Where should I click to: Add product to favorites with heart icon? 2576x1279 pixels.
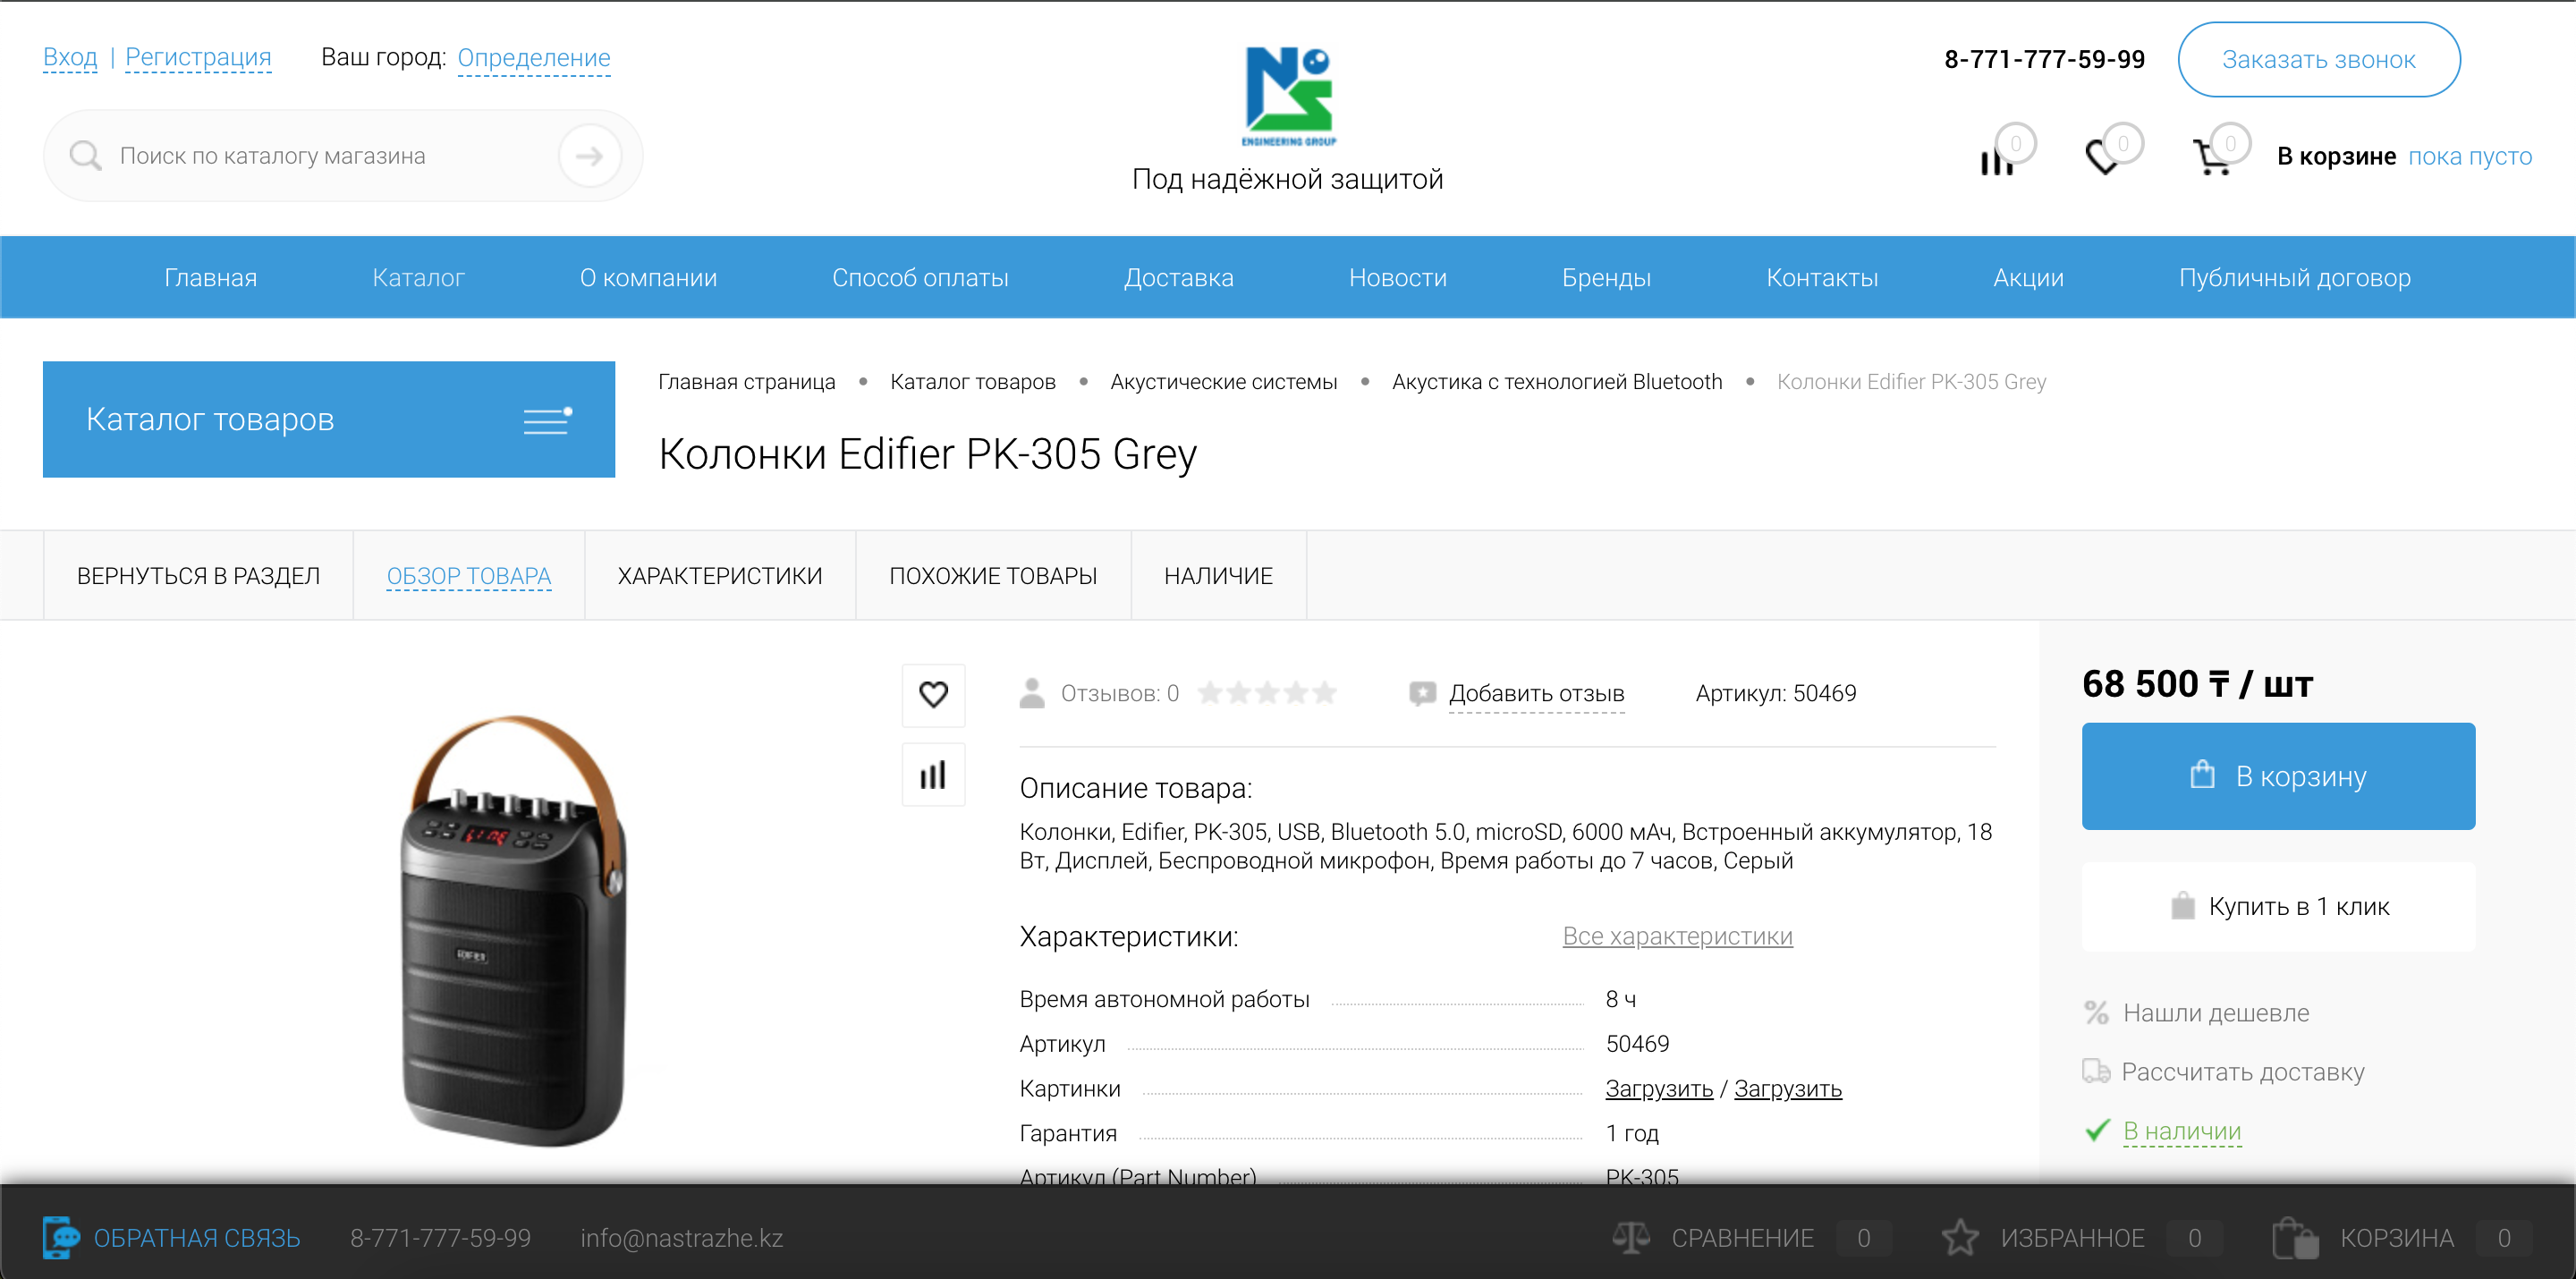933,694
